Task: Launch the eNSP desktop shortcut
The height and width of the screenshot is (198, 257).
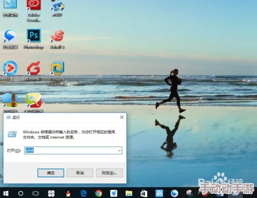Action: click(57, 8)
